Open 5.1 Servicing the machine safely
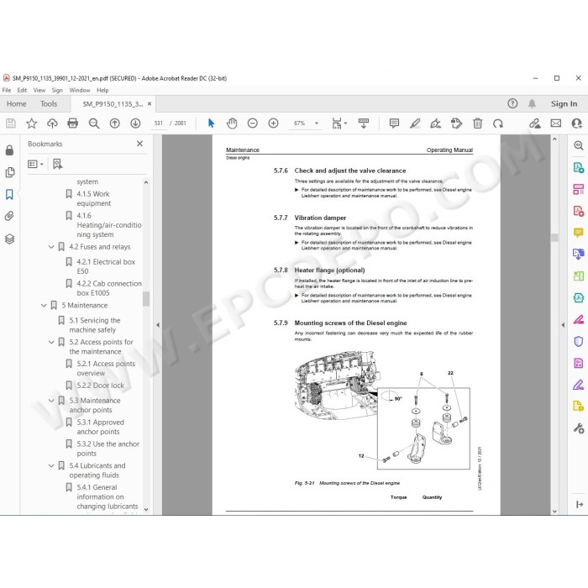This screenshot has width=588, height=588. [94, 325]
